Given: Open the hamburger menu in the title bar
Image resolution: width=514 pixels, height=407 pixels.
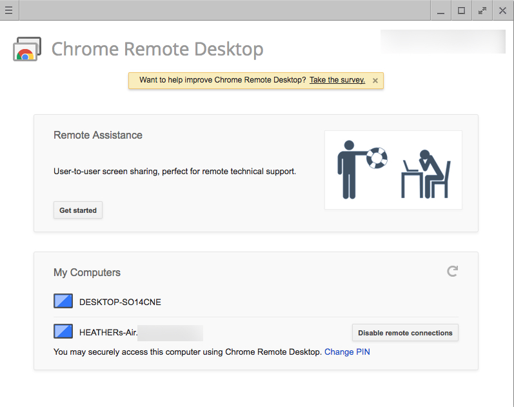Looking at the screenshot, I should click(x=9, y=10).
